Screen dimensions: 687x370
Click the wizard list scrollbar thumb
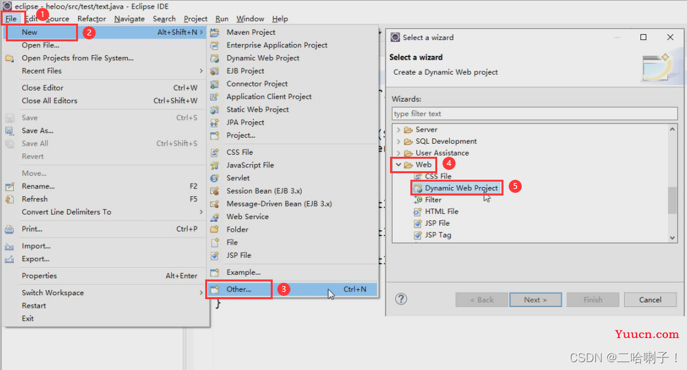click(672, 200)
